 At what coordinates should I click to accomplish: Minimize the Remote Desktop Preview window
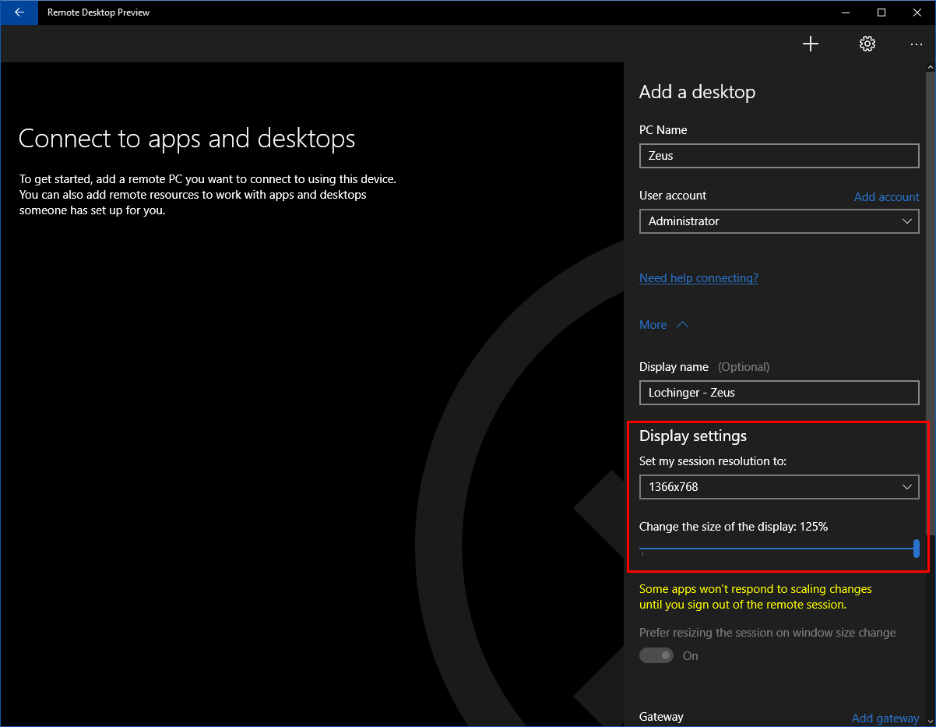coord(846,12)
